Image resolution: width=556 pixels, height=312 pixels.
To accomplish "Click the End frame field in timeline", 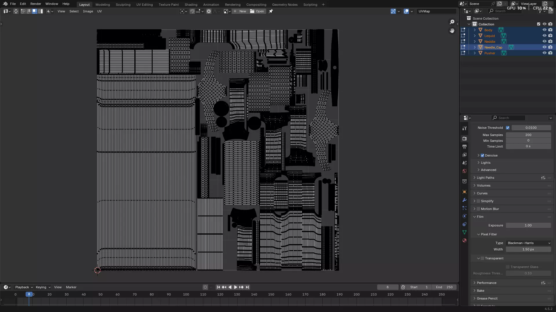I will (444, 287).
